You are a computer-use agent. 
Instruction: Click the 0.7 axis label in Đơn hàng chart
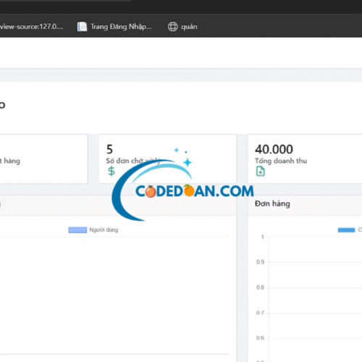pos(260,313)
